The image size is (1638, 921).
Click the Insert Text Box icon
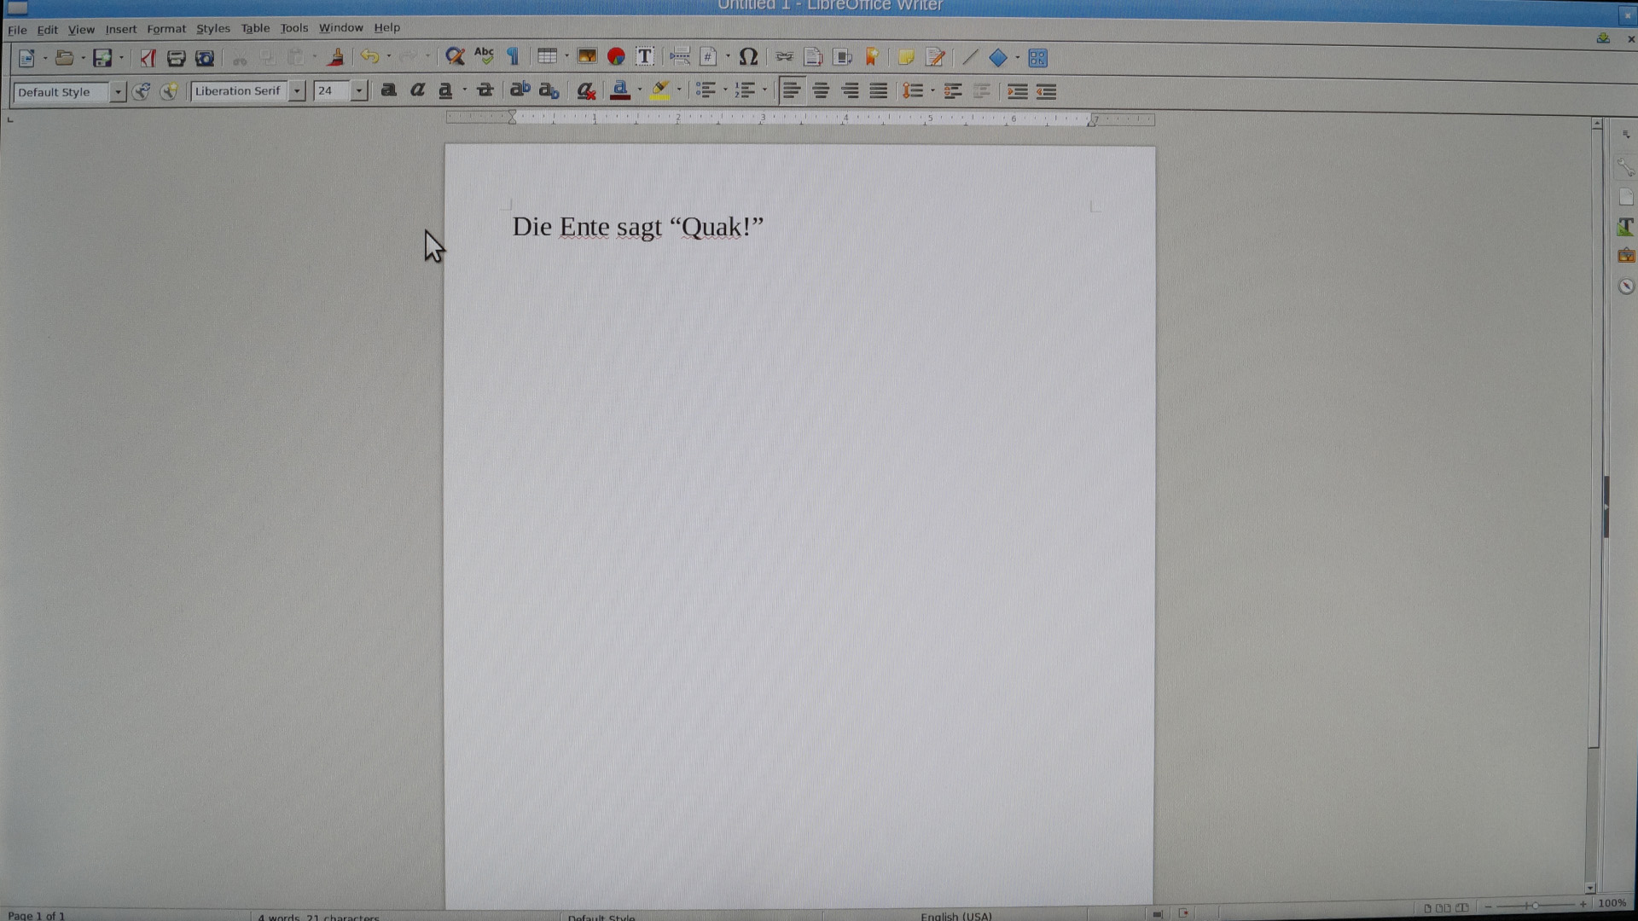[x=645, y=57]
